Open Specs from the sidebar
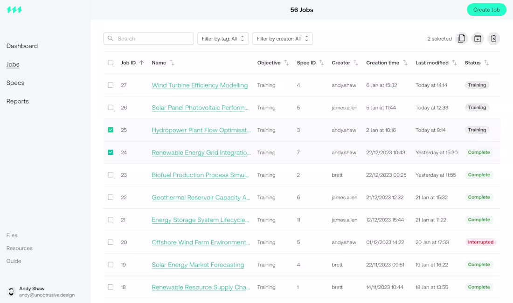The width and height of the screenshot is (513, 303). point(15,83)
